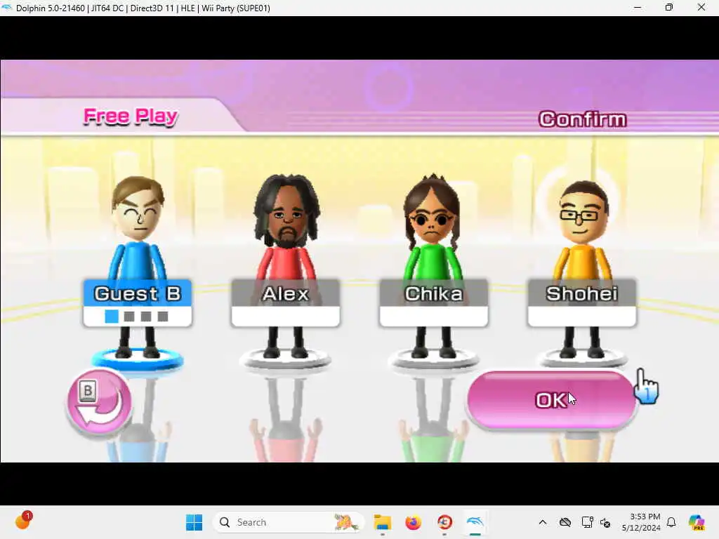Screen dimensions: 719x539
Task: Open the muted volume tray icon
Action: click(605, 522)
